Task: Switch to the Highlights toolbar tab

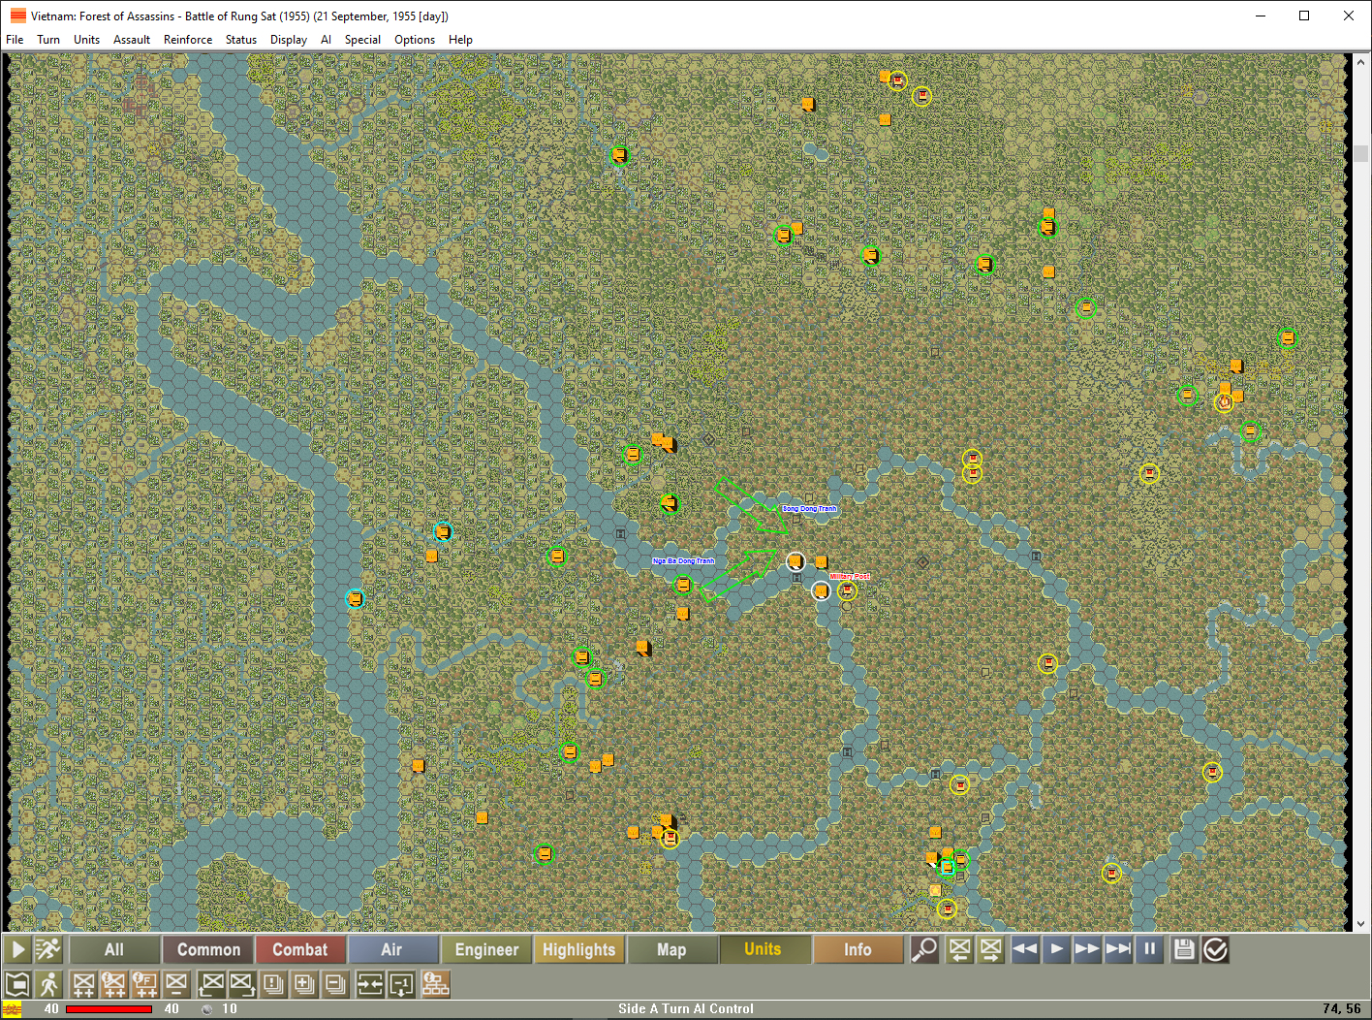Action: click(x=579, y=949)
